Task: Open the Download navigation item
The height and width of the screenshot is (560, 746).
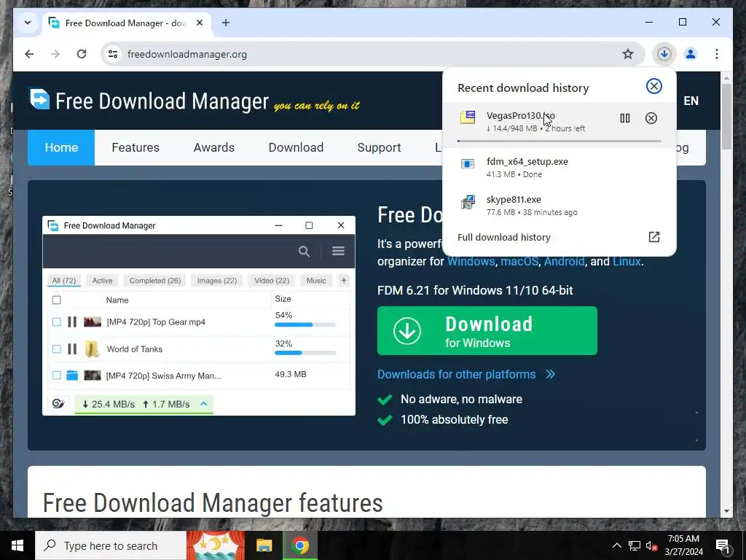Action: click(x=296, y=147)
